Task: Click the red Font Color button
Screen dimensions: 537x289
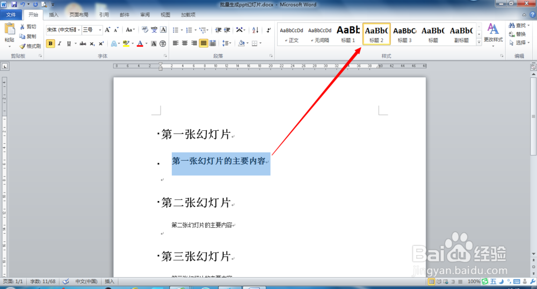Action: (140, 43)
